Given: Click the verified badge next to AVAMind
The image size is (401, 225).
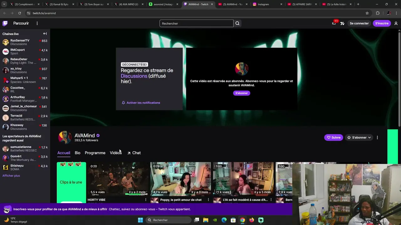Looking at the screenshot, I should [x=98, y=136].
